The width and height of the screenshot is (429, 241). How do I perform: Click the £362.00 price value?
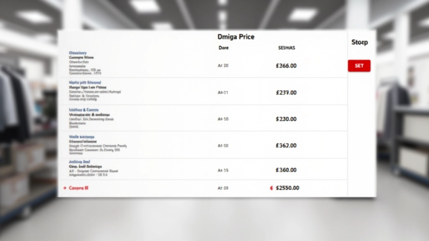tap(286, 146)
